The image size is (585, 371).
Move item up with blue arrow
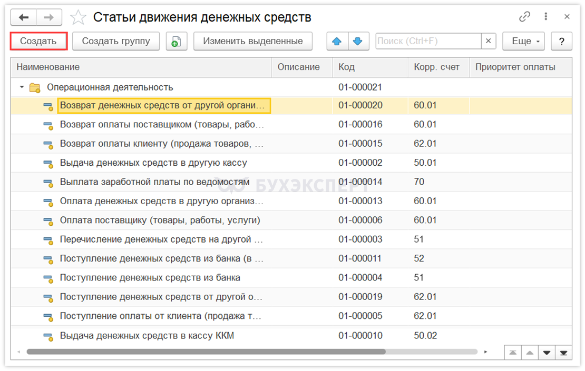point(337,41)
